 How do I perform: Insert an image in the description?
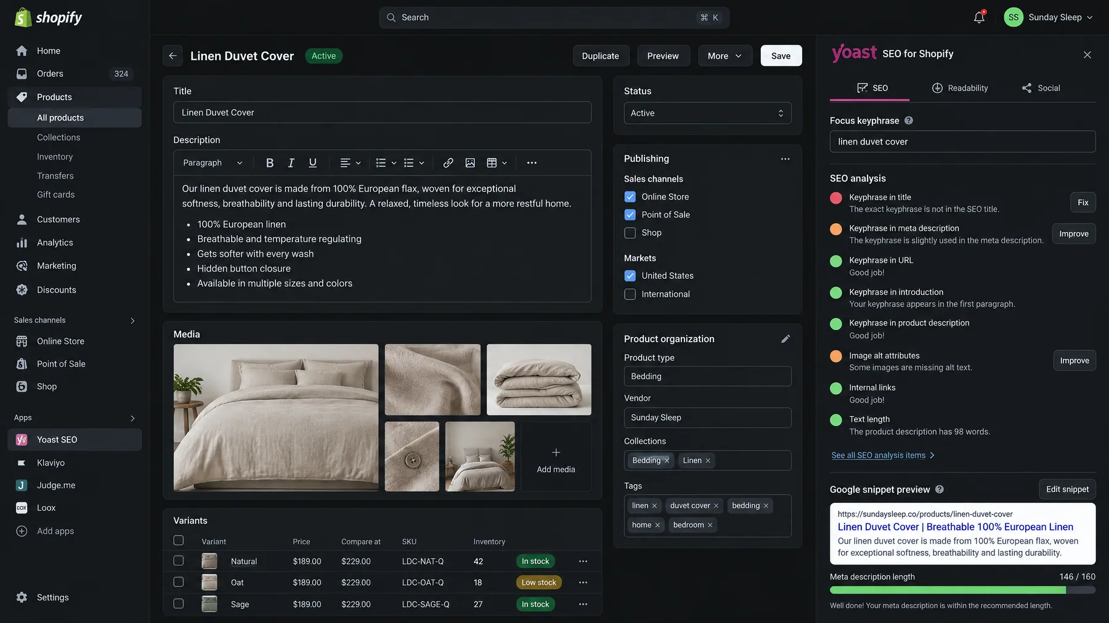pyautogui.click(x=470, y=163)
